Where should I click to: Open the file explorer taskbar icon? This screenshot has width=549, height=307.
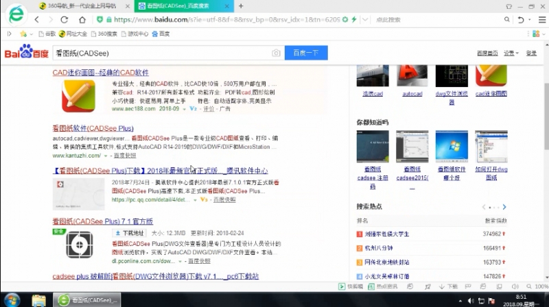pyautogui.click(x=38, y=300)
